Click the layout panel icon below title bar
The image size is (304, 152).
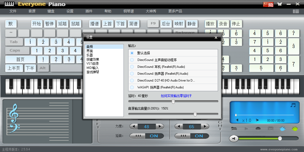tap(296, 11)
